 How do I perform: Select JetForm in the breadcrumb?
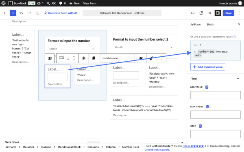click(x=11, y=147)
